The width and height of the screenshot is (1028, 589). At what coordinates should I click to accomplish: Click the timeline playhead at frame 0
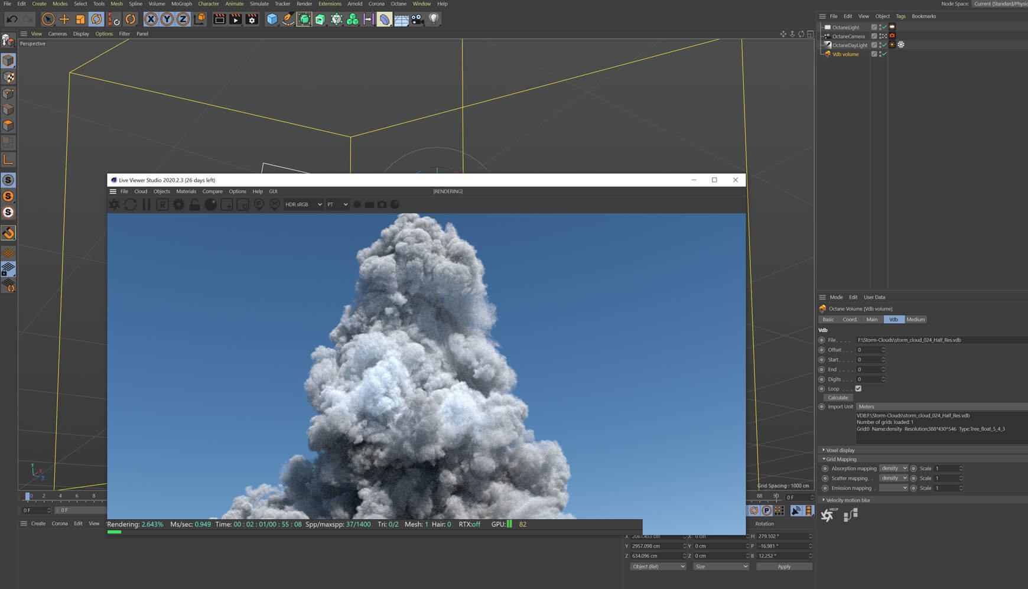27,496
